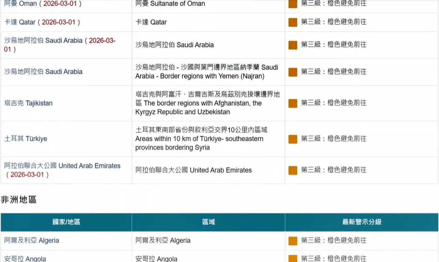This screenshot has height=262, width=439.
Task: Click the Najran border region description cell
Action: click(x=207, y=72)
